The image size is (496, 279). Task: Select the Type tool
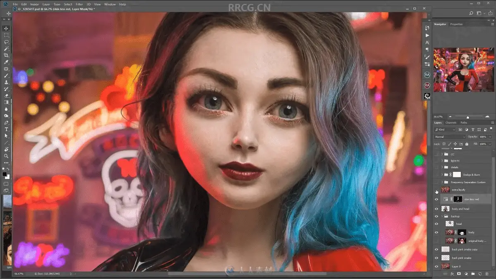(6, 129)
